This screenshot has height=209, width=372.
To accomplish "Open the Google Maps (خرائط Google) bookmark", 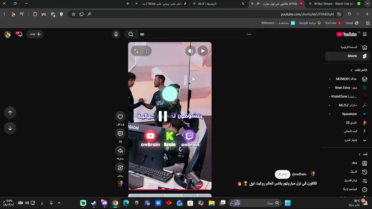I will pyautogui.click(x=310, y=23).
